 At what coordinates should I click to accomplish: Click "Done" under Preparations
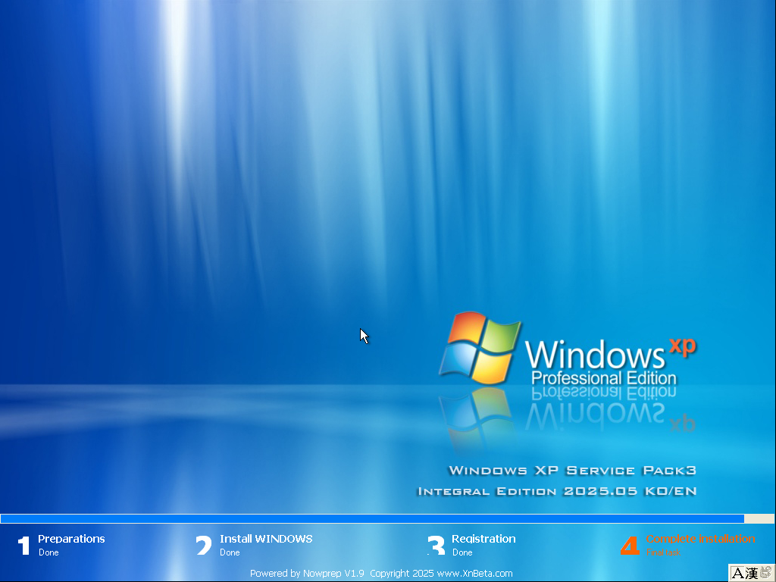(x=48, y=552)
